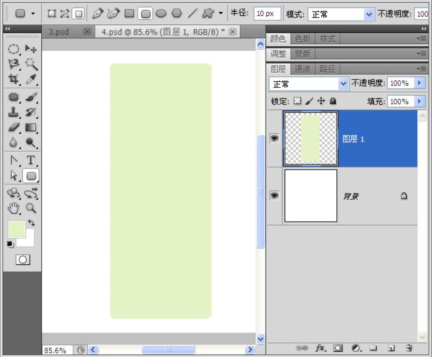Select the Crop tool
Screen dimensions: 432x357
coord(14,79)
